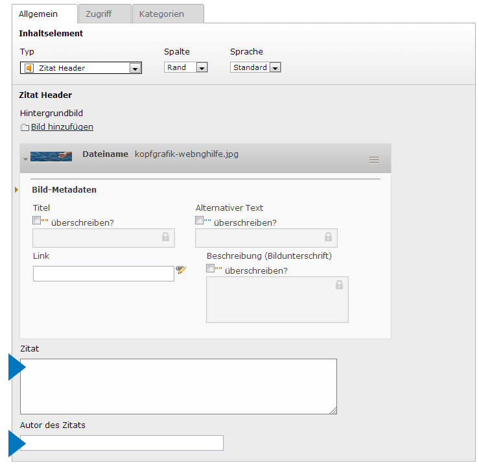Click the Bild hinzufügen link
Image resolution: width=479 pixels, height=465 pixels.
click(x=62, y=127)
